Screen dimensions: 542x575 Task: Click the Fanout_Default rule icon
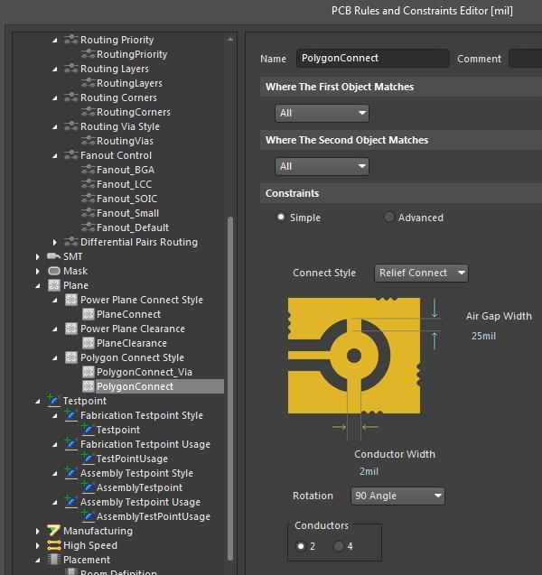click(88, 227)
